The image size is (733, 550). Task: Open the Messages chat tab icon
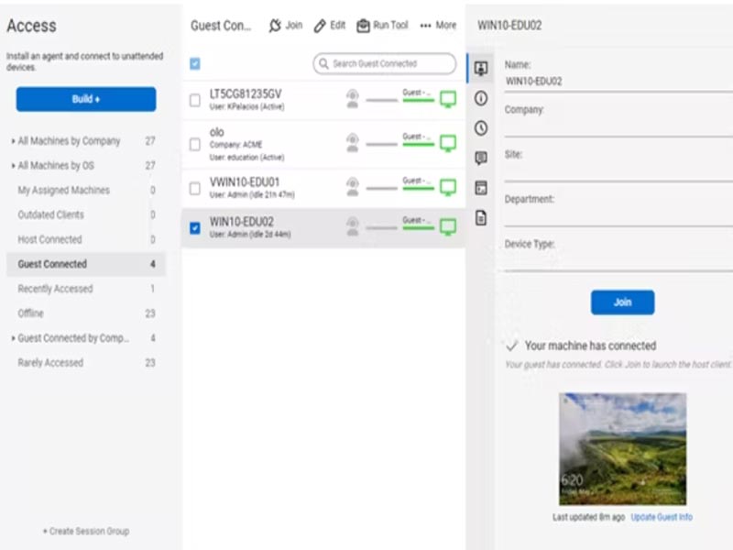(481, 158)
